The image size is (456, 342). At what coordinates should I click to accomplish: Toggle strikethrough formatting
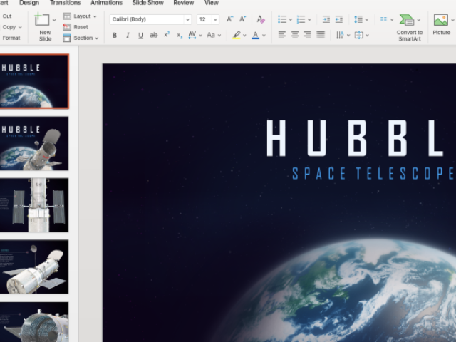pos(154,35)
